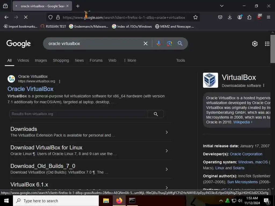Screen dimensions: 275x206
Task: Switch to Web results tab
Action: pos(112,60)
